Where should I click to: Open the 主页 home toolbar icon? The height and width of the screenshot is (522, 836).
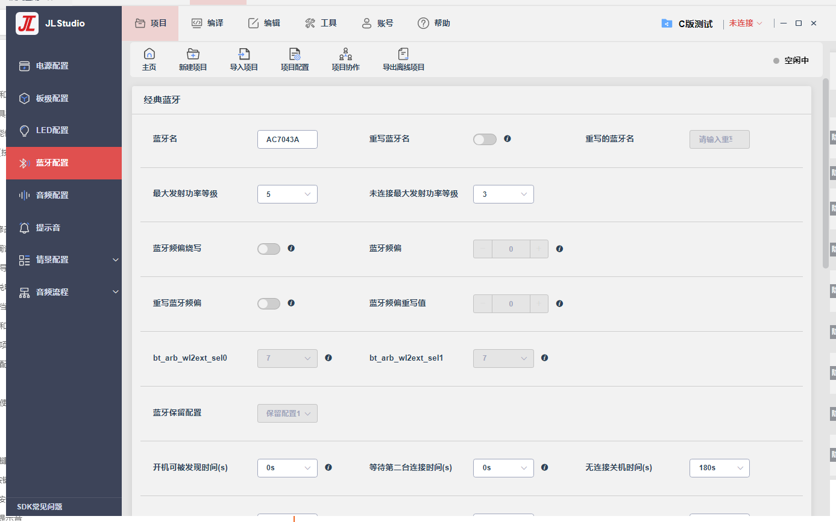tap(149, 54)
